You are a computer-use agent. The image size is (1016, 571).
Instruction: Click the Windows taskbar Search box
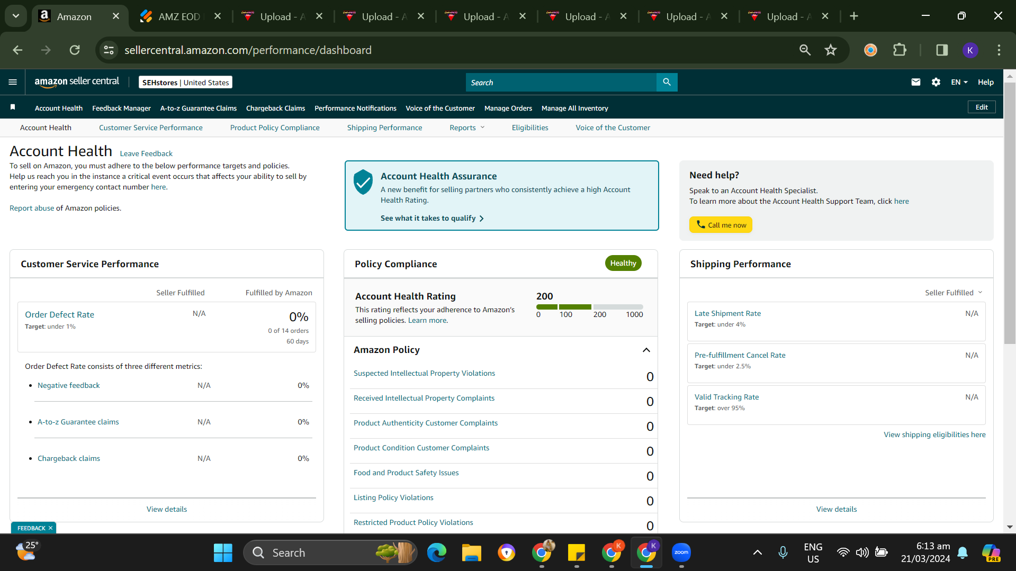pos(330,552)
